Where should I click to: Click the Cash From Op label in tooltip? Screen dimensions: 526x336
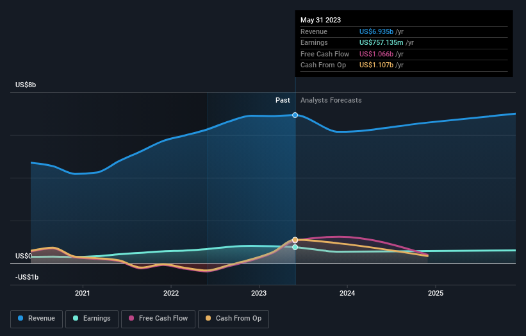[323, 65]
